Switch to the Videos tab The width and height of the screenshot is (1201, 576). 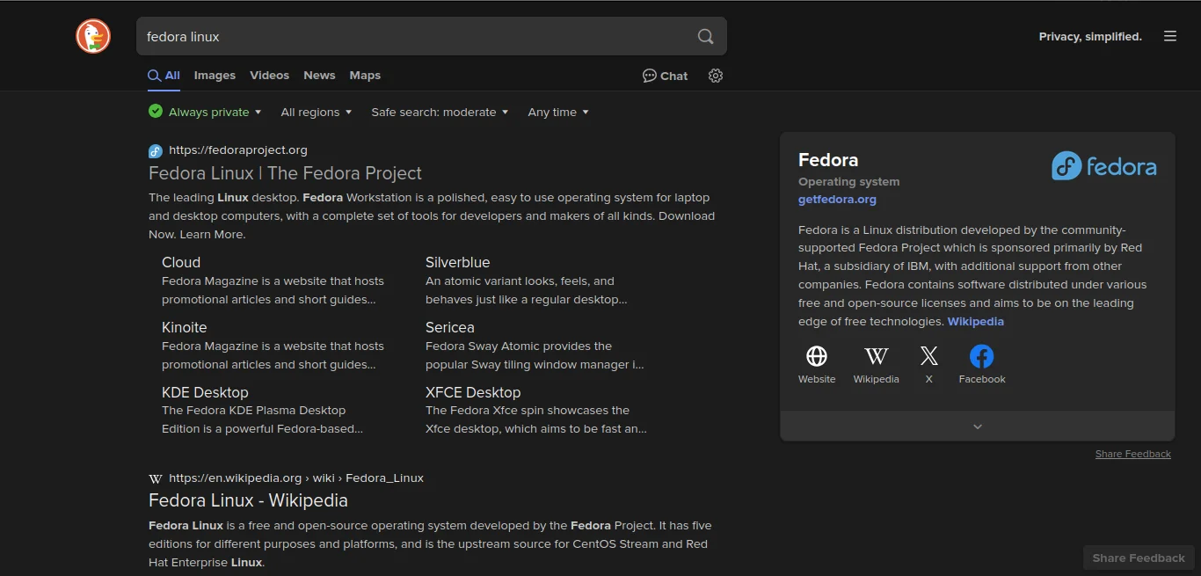(x=269, y=76)
